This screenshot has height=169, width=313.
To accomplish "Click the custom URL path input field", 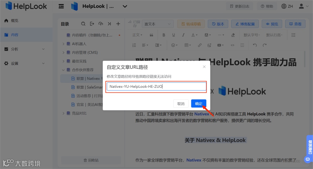I will (x=156, y=86).
